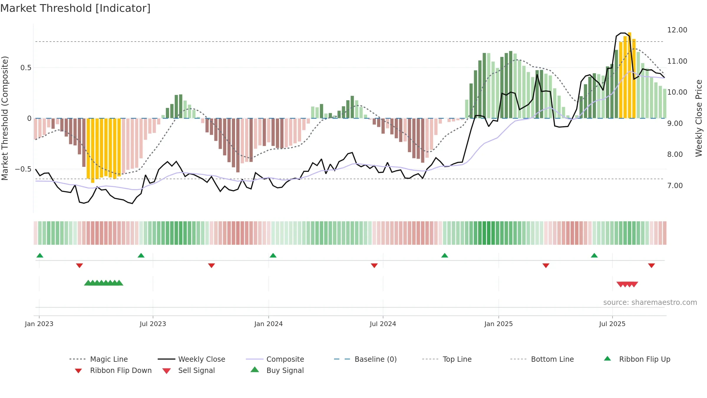
Task: Click the Ribbon Flip Down marker in early 2023
Action: point(80,266)
